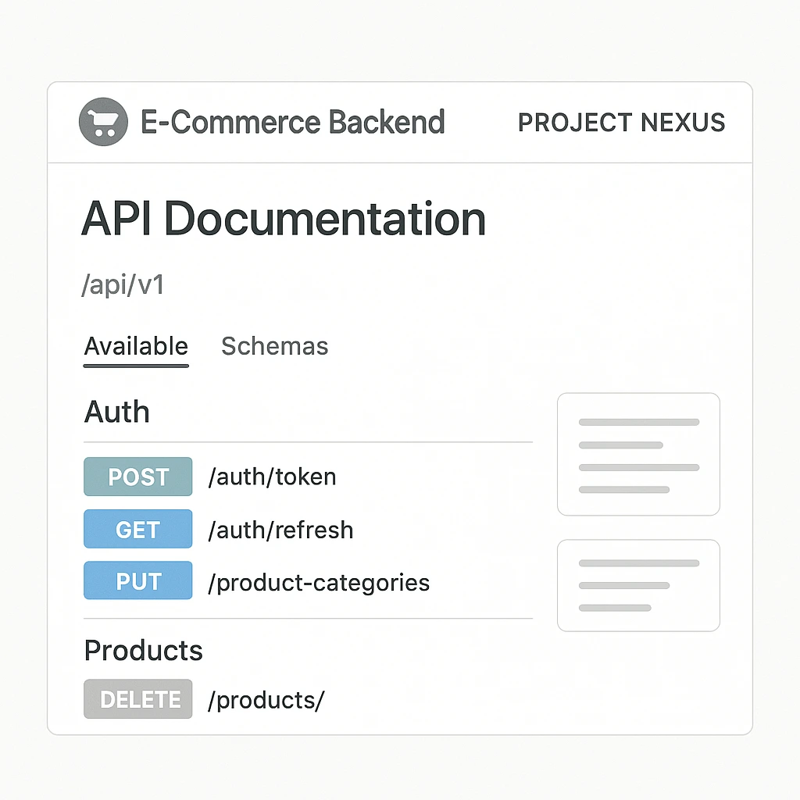The height and width of the screenshot is (800, 800).
Task: Select the POST method badge
Action: [x=137, y=477]
